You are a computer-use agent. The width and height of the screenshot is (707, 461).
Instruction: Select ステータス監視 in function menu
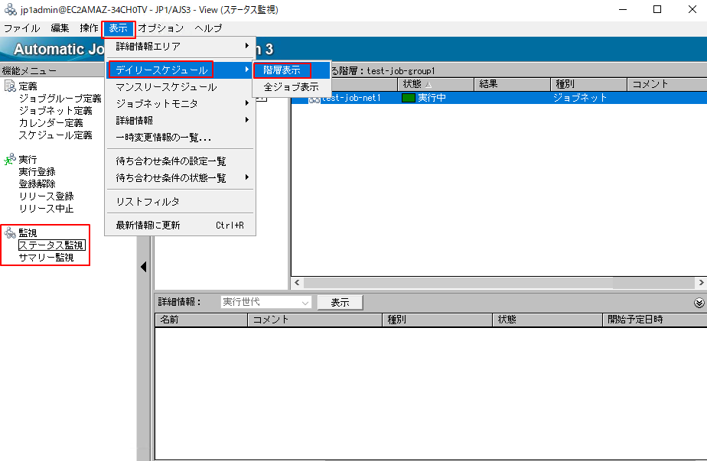coord(51,245)
